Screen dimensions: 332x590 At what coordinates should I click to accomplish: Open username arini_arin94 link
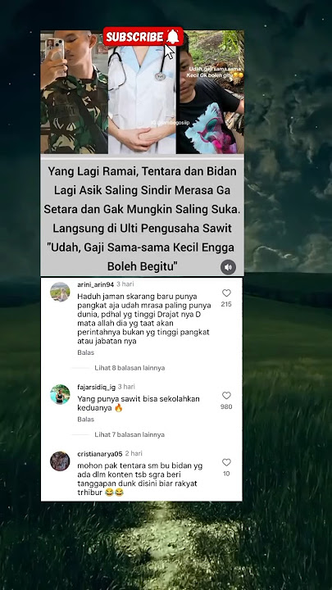[95, 284]
